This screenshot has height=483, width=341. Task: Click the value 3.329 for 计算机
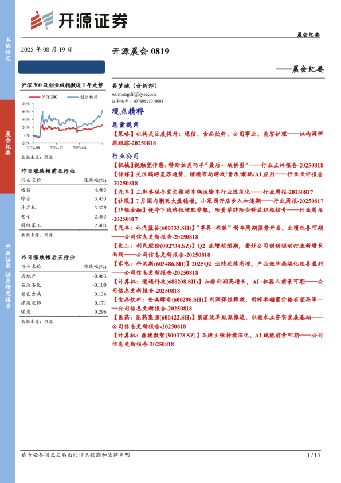coord(100,208)
